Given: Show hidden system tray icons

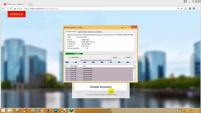Looking at the screenshot, I should click(171, 110).
